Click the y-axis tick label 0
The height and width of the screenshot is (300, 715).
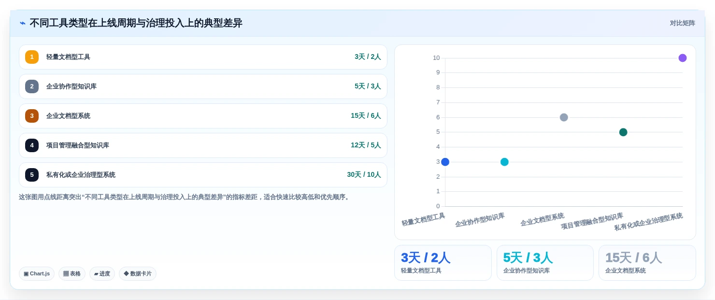pos(438,206)
